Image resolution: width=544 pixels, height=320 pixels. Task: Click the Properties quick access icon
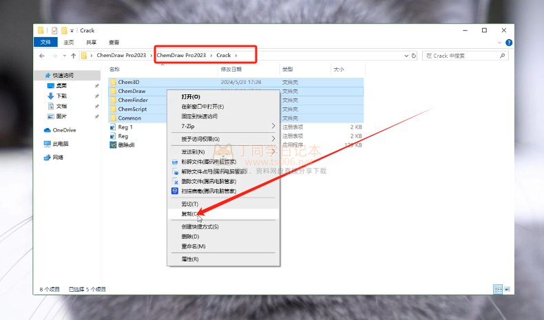54,30
